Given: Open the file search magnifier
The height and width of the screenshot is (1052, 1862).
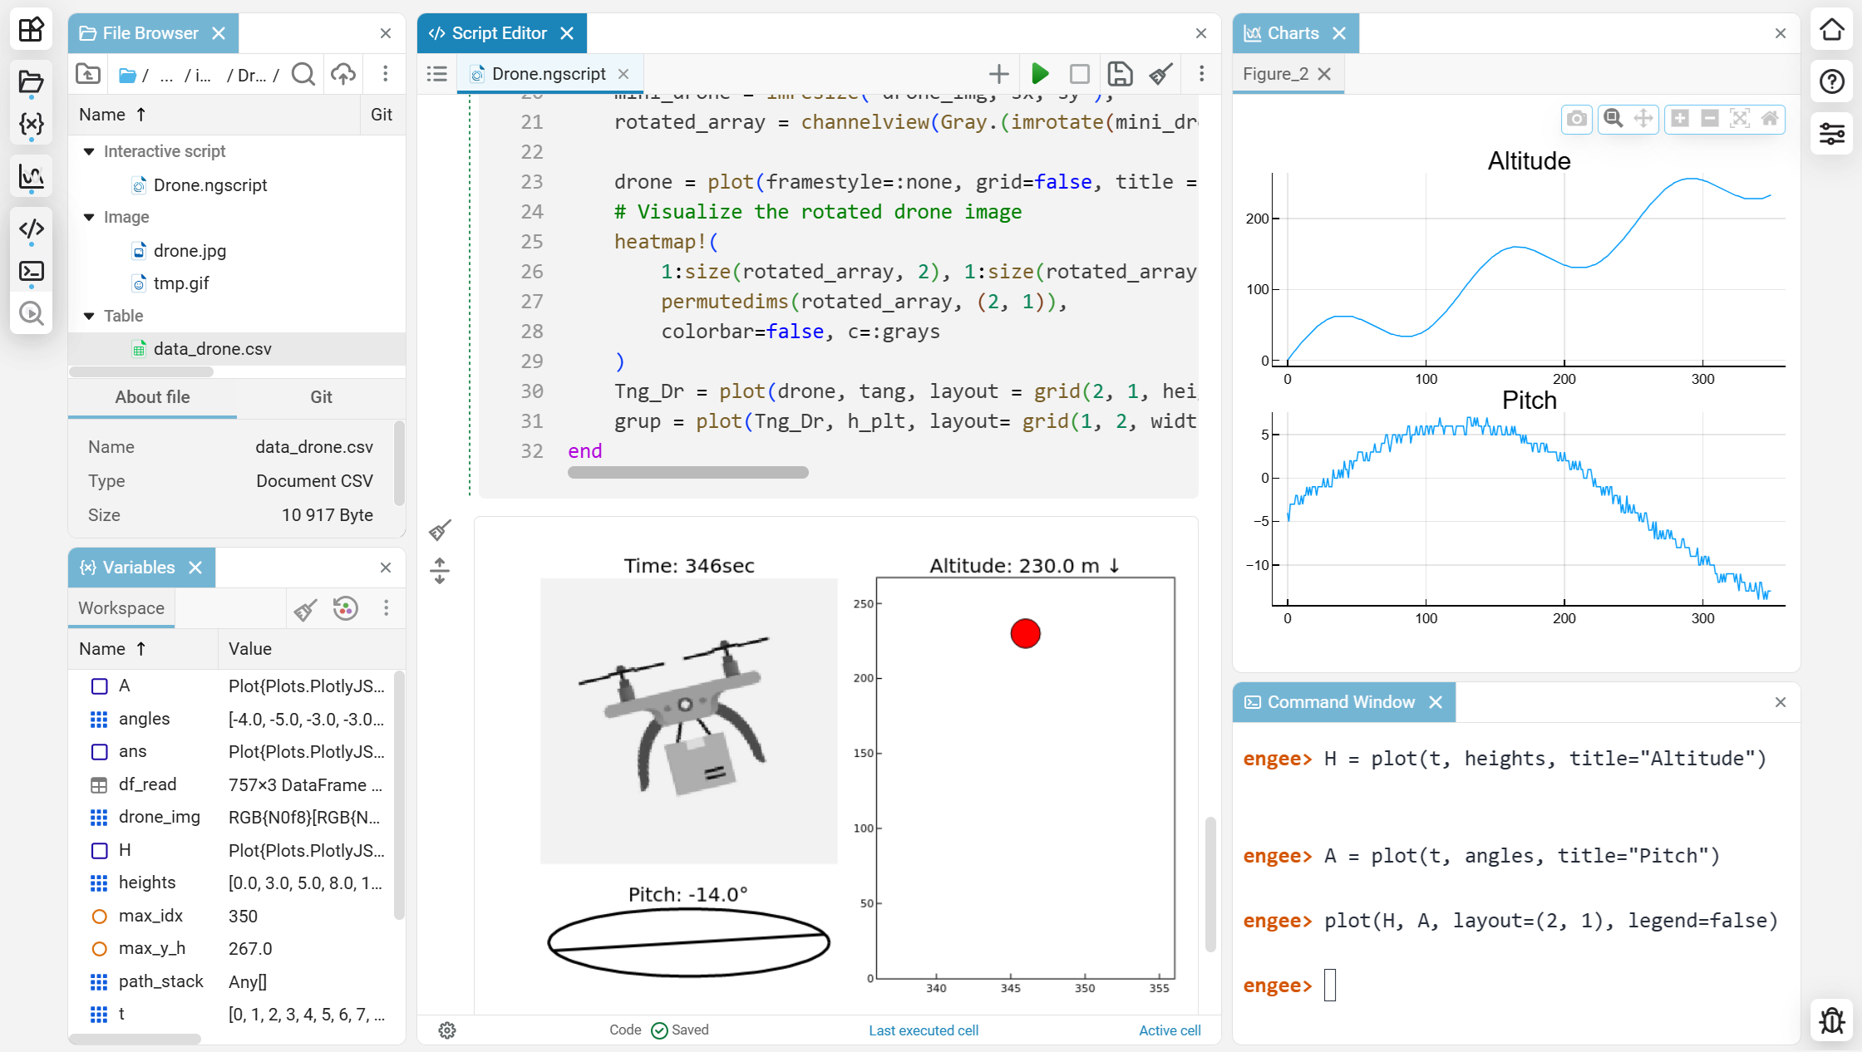Looking at the screenshot, I should coord(303,75).
